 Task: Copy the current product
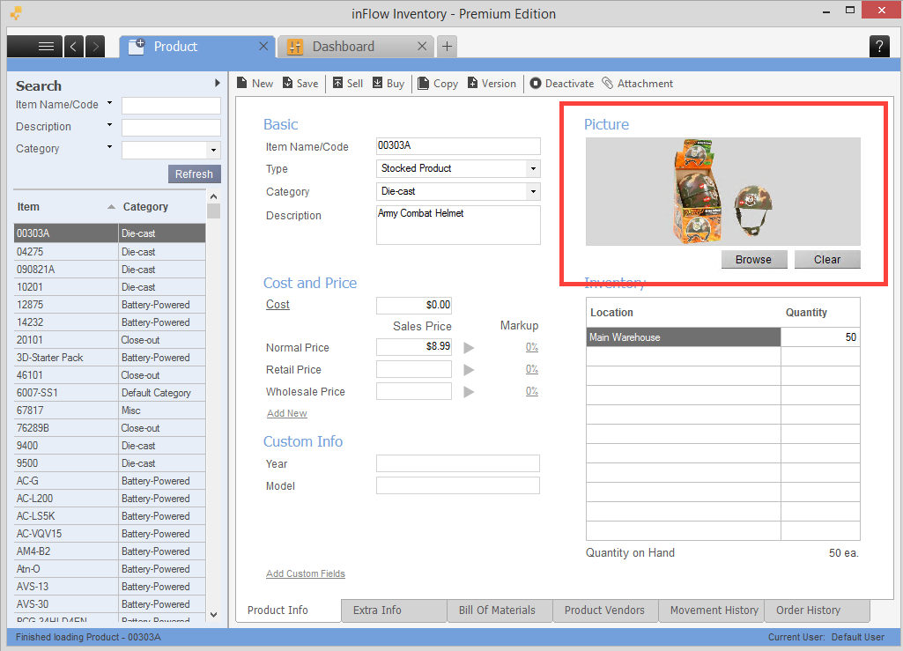tap(438, 84)
